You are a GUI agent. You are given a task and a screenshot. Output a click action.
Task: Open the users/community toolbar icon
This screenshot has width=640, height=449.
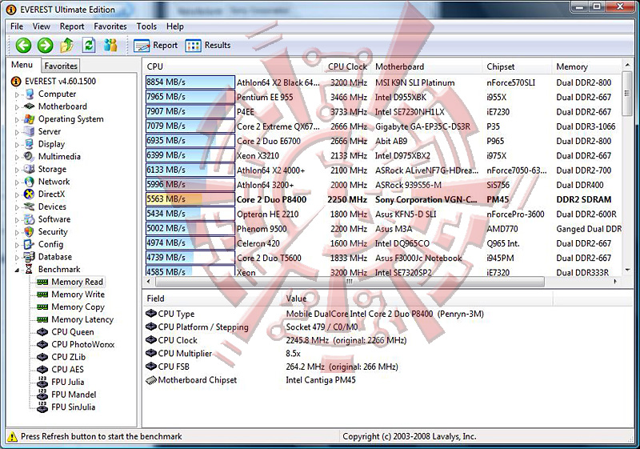coord(110,45)
